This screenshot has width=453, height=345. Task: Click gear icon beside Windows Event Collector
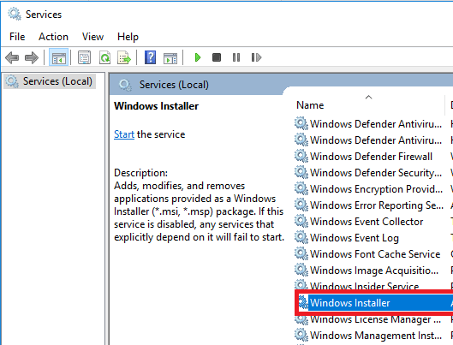click(x=301, y=222)
